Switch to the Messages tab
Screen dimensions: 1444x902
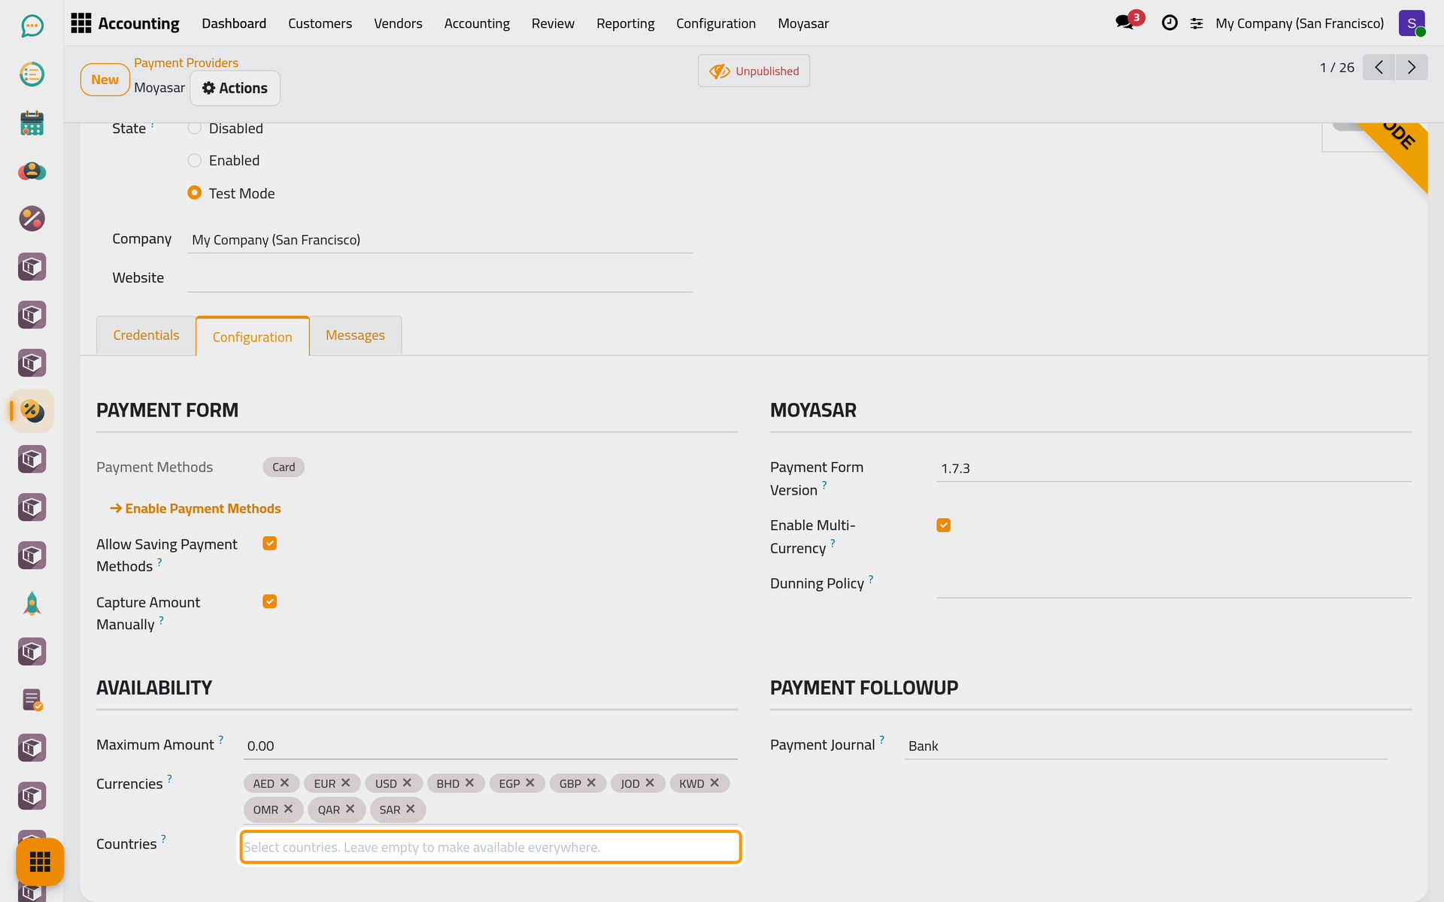pyautogui.click(x=355, y=335)
